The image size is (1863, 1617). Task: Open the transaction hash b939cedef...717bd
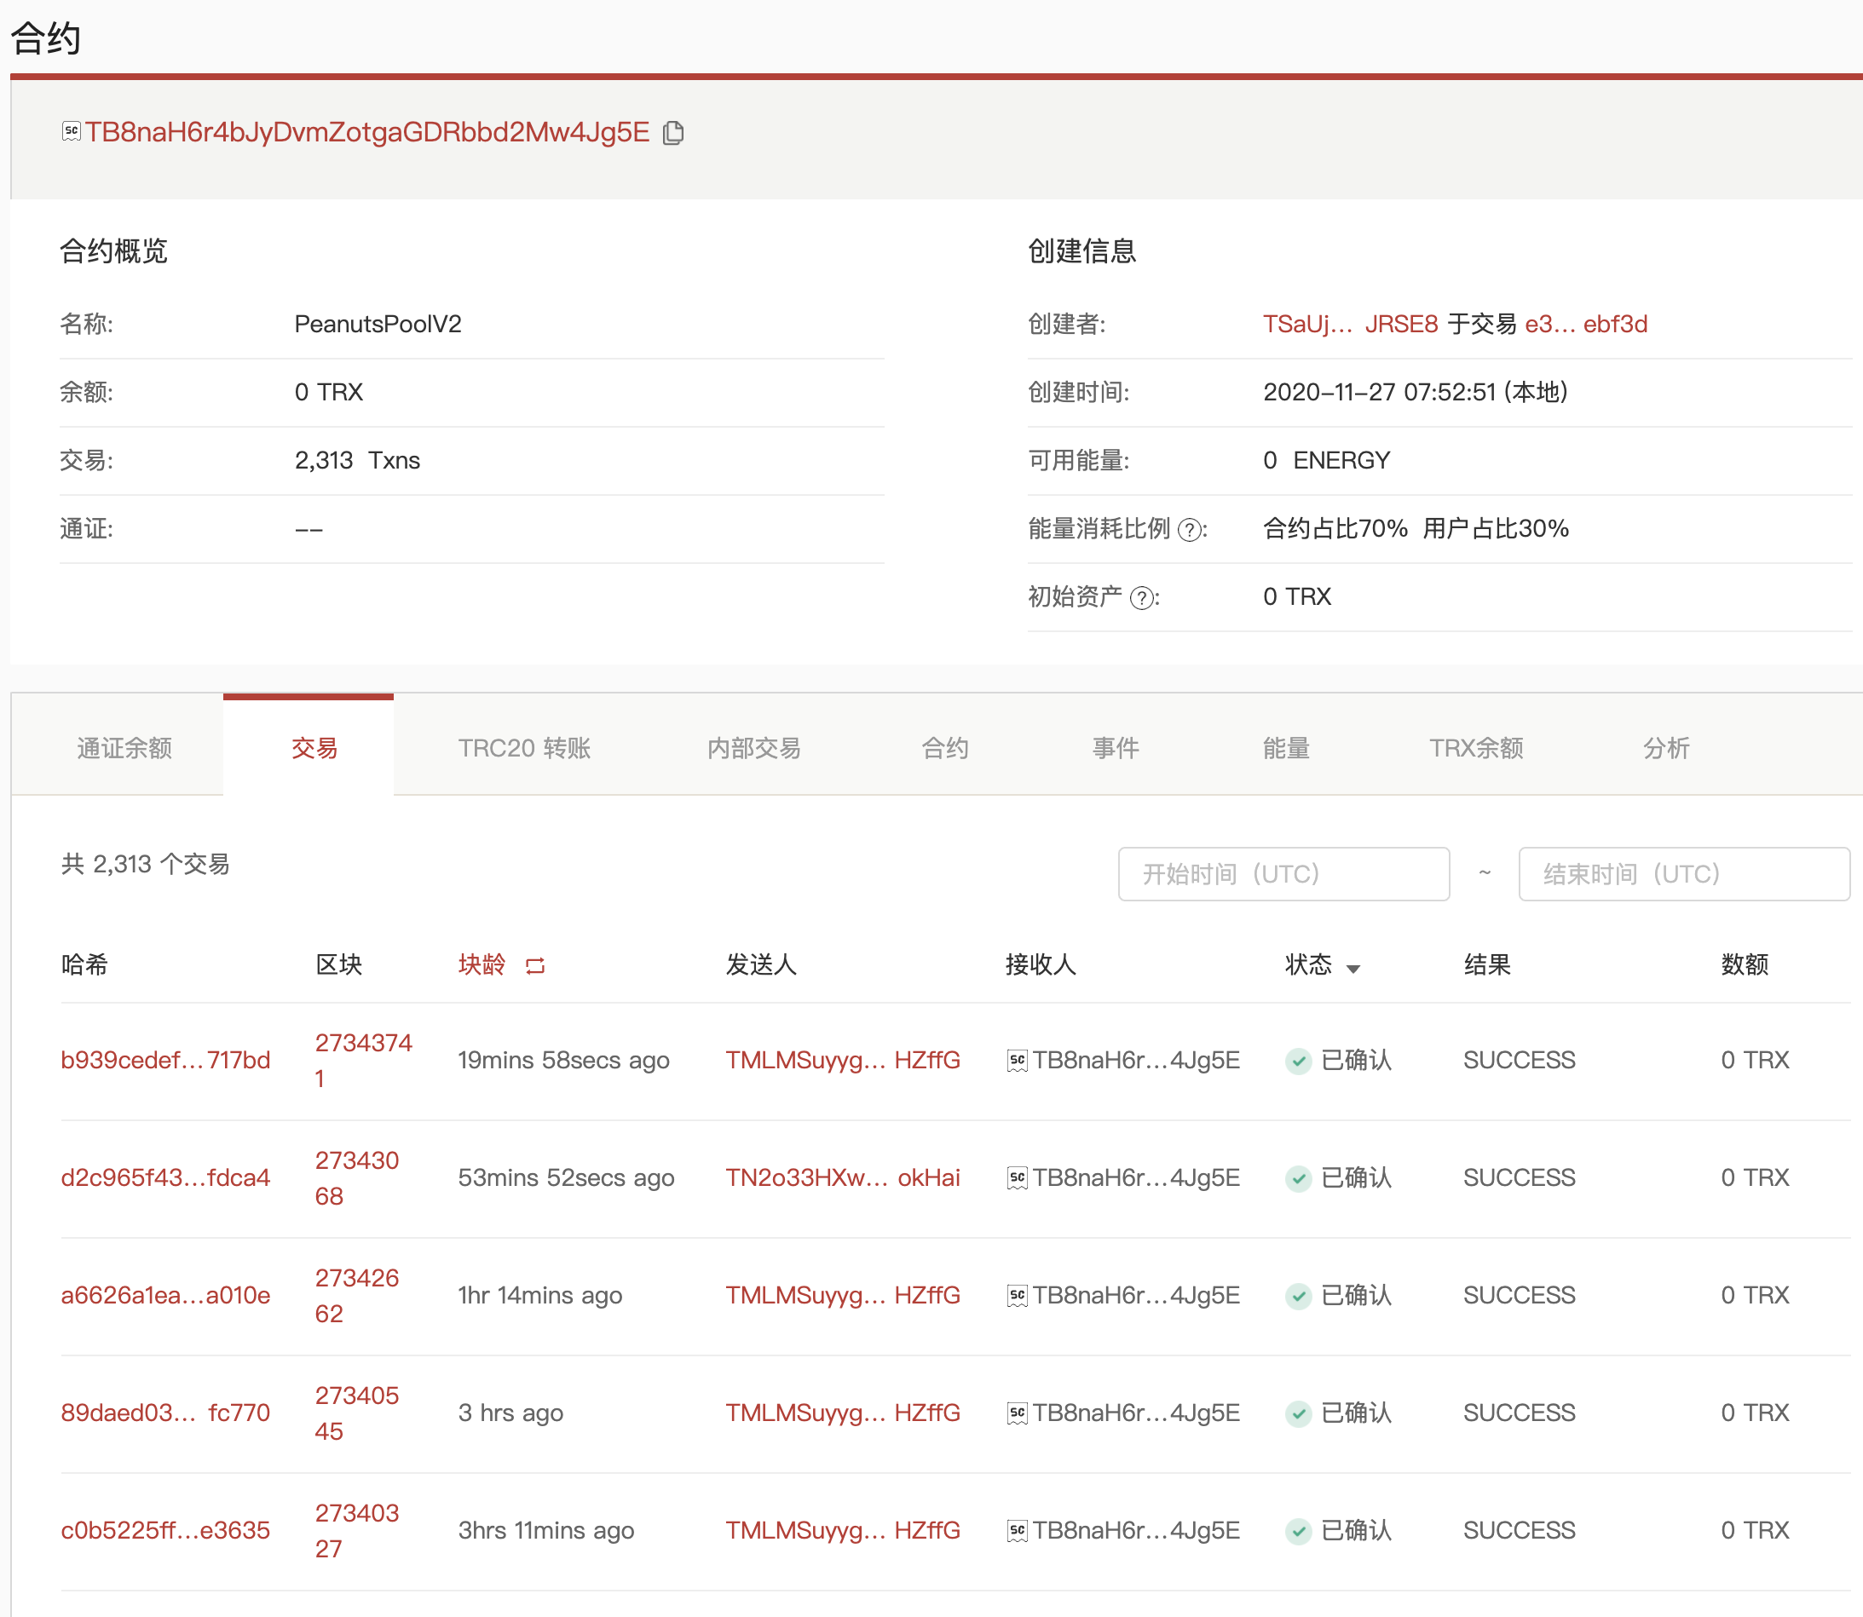point(165,1061)
